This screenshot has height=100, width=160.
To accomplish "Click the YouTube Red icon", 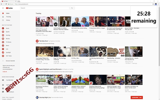I will pyautogui.click(x=3, y=80).
